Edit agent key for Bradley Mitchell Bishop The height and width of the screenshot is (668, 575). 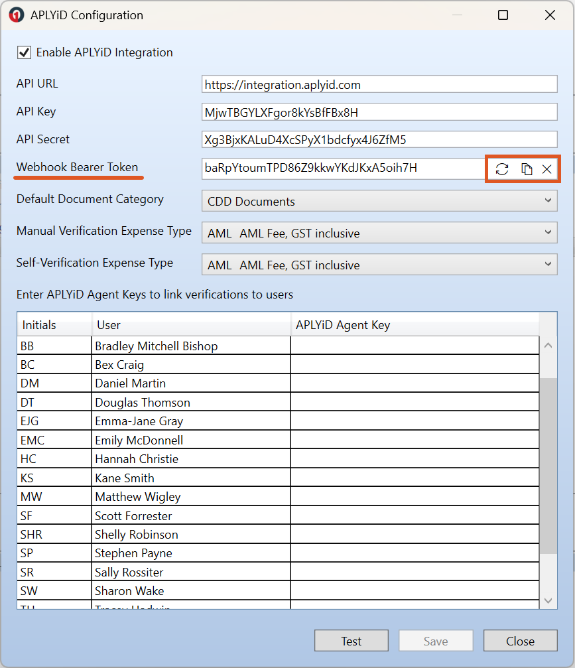[415, 346]
